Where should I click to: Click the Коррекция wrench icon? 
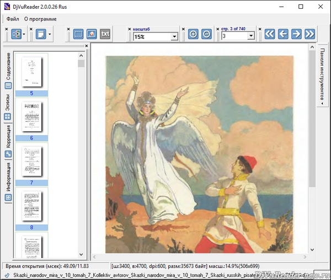8,154
